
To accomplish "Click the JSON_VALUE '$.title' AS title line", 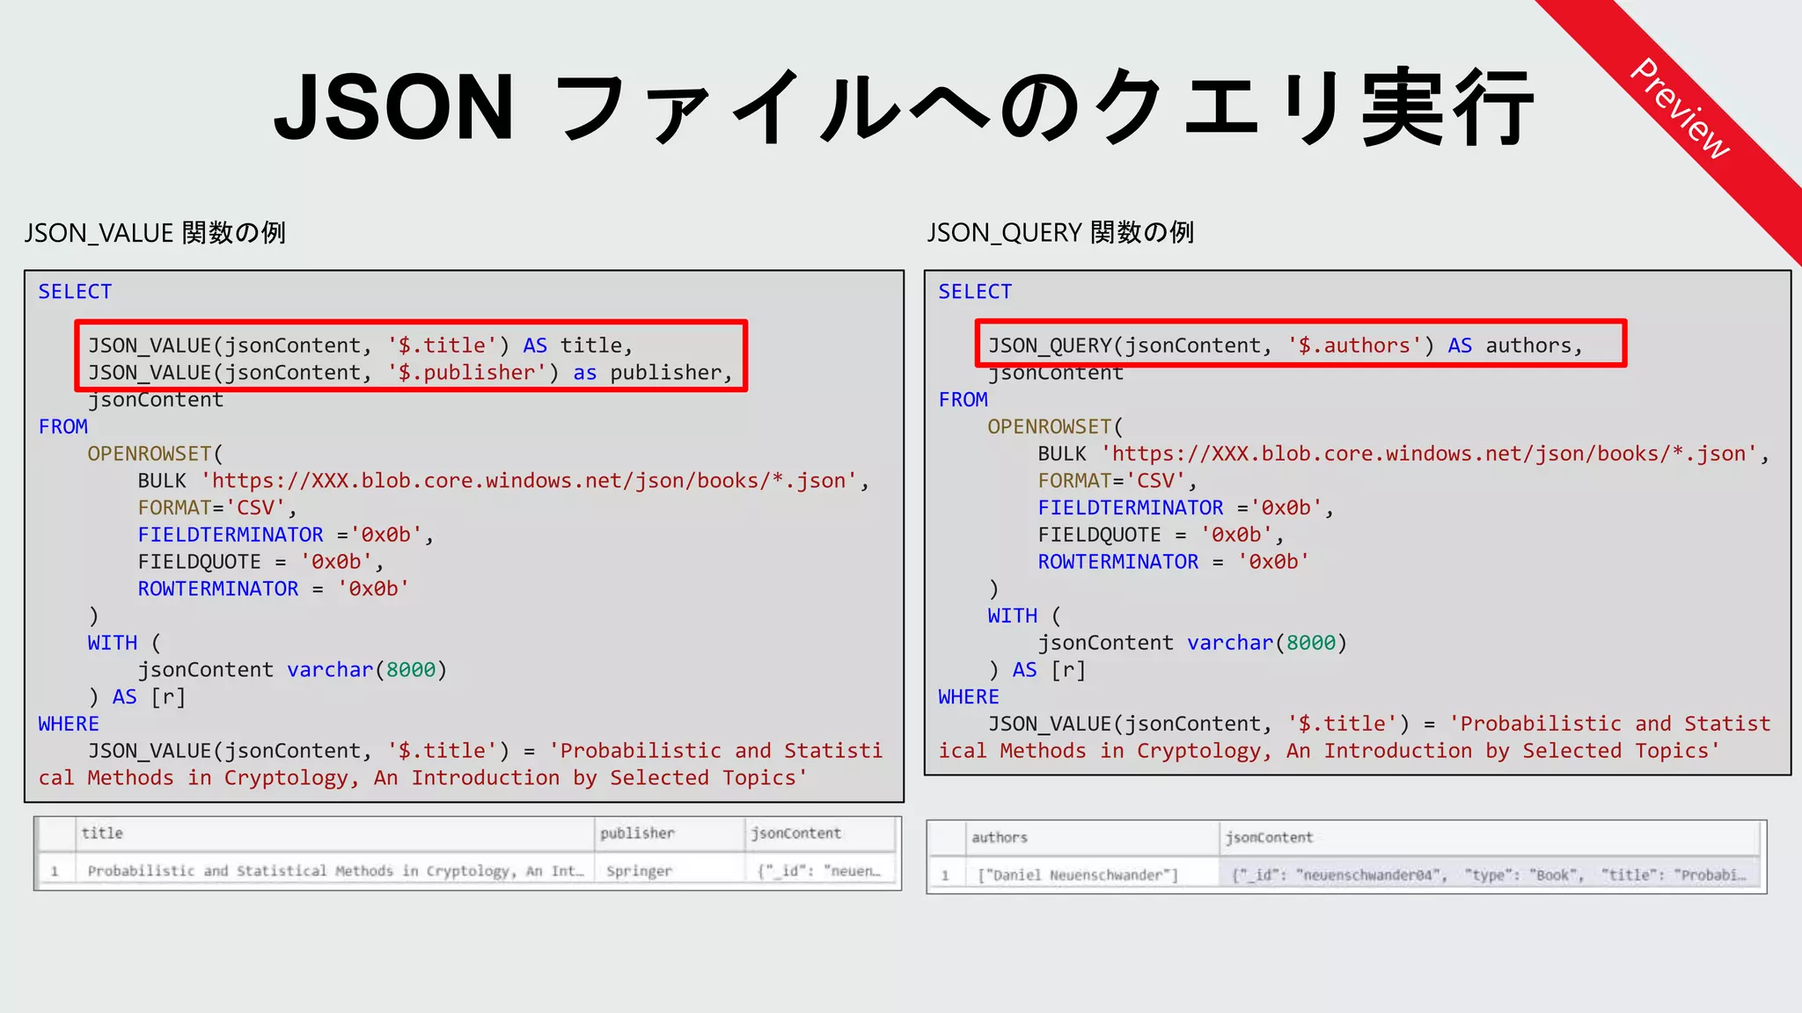I will [x=360, y=346].
